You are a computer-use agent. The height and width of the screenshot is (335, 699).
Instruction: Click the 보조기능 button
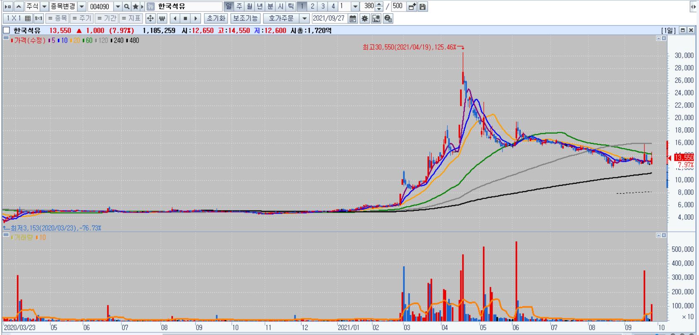click(245, 18)
